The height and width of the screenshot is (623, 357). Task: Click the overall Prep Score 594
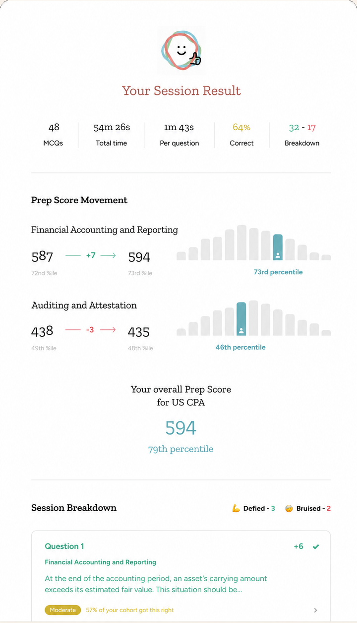pos(181,428)
